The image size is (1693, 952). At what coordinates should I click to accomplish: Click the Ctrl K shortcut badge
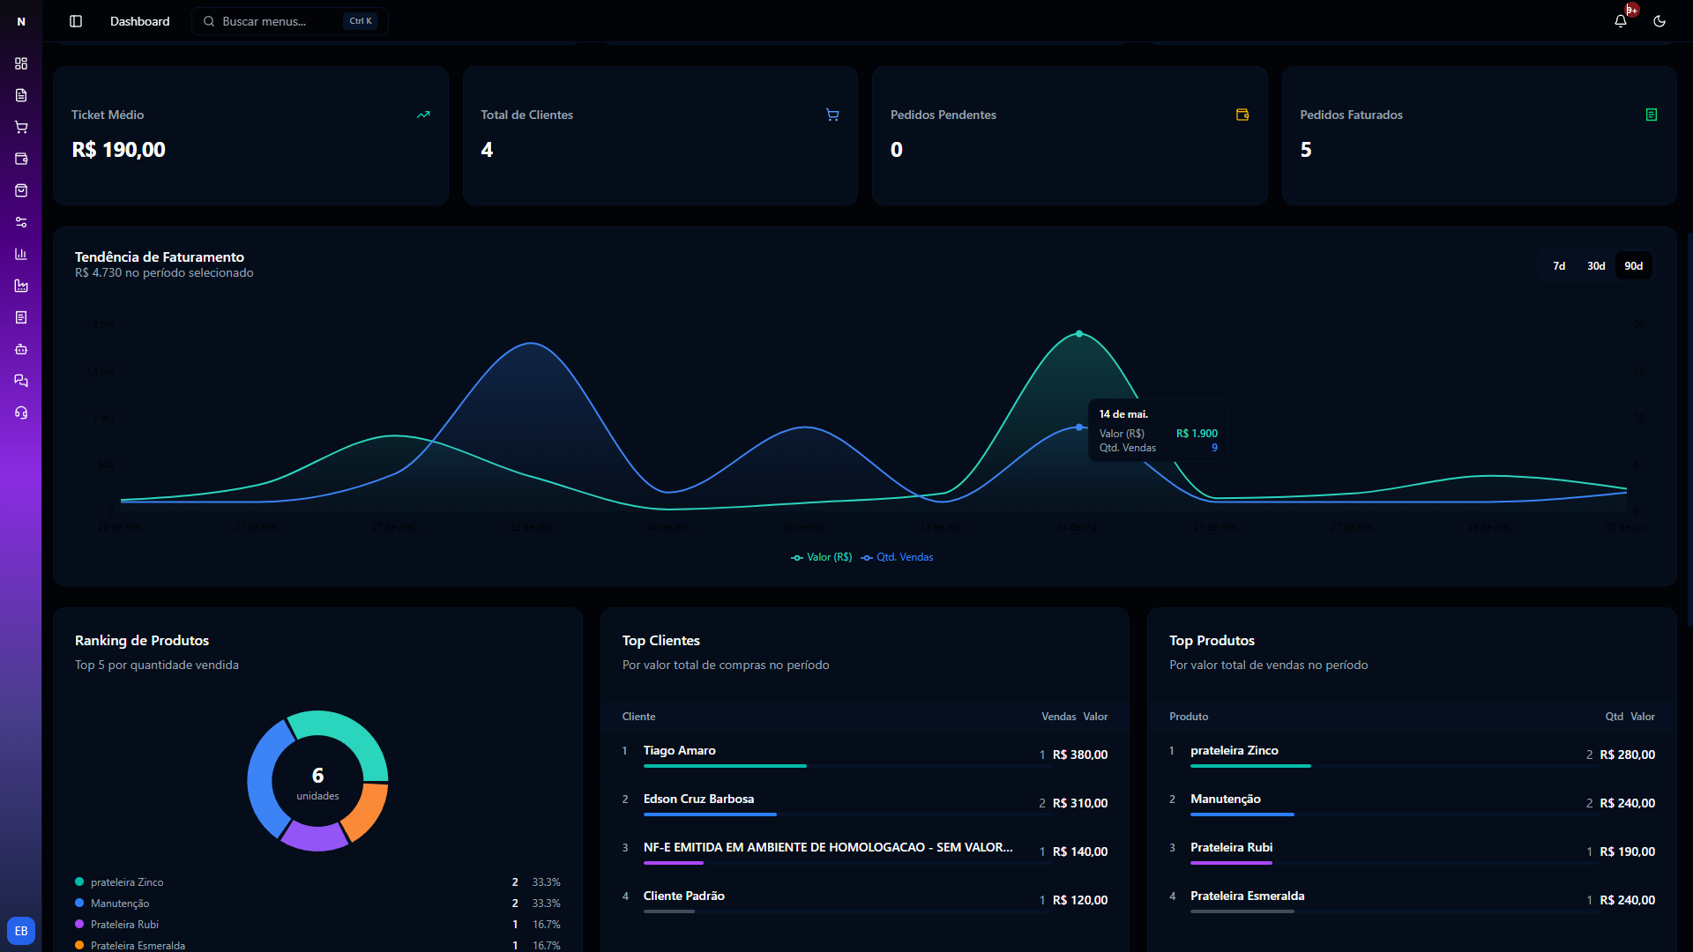361,21
